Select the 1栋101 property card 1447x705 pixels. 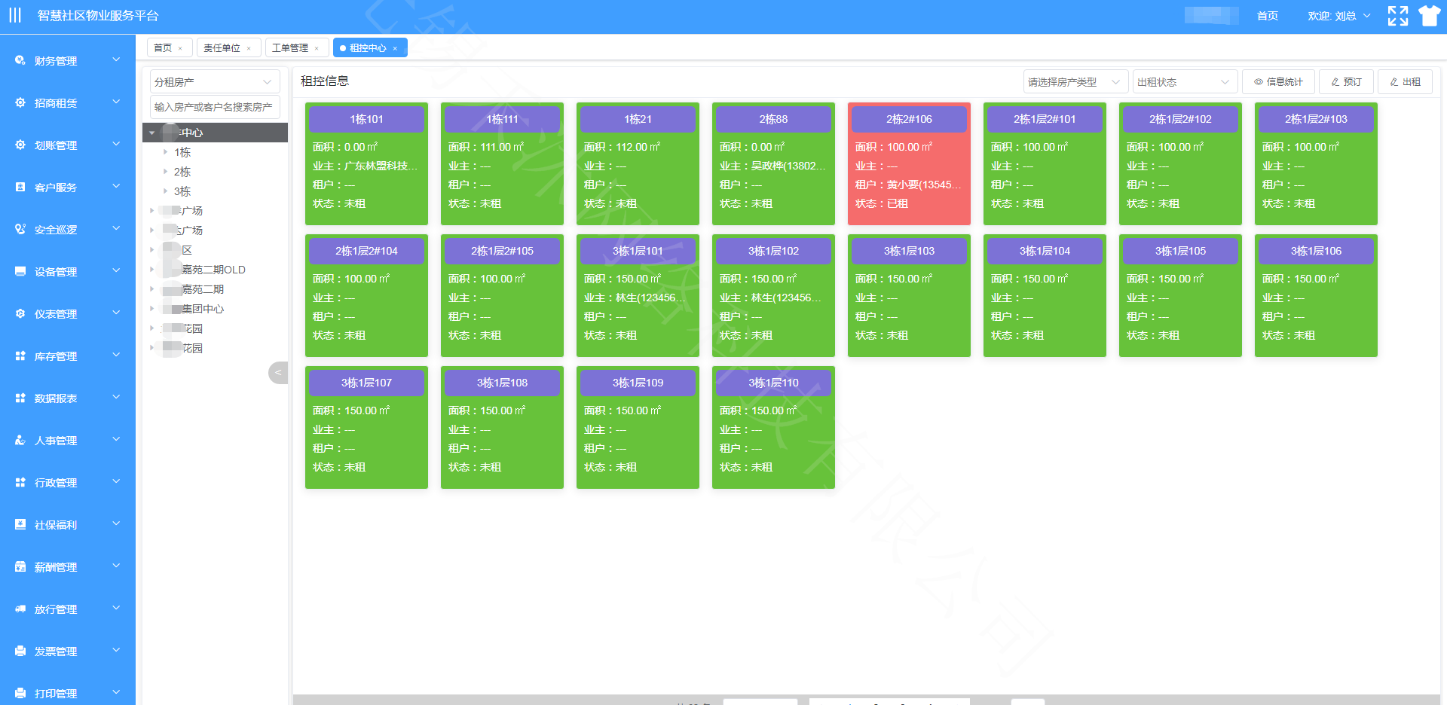(x=366, y=163)
